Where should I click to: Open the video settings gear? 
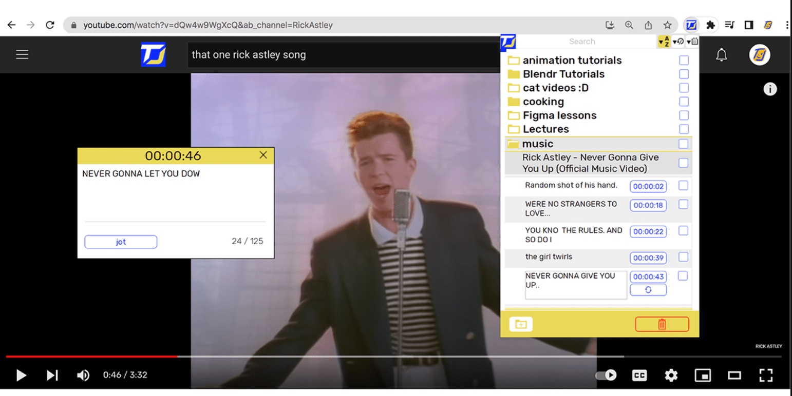(671, 375)
